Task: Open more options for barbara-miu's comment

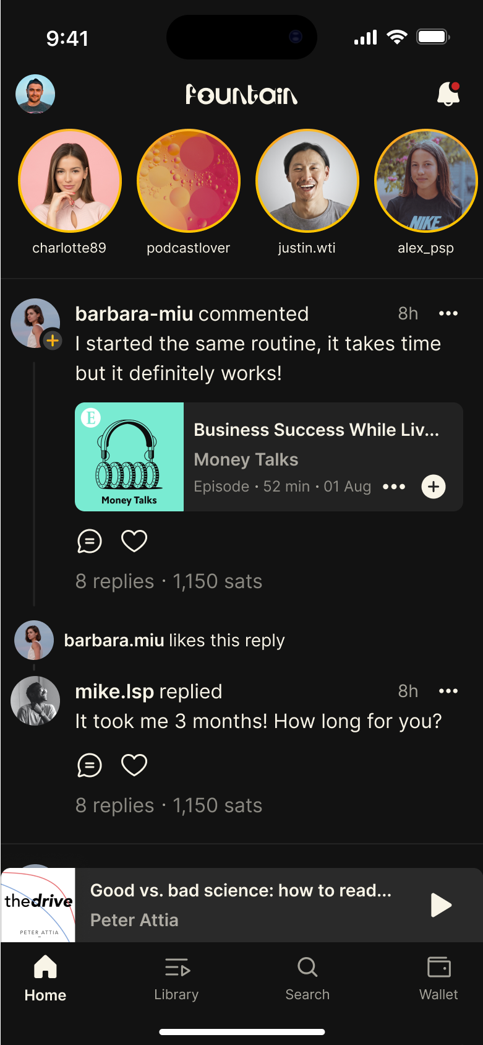Action: [x=448, y=313]
